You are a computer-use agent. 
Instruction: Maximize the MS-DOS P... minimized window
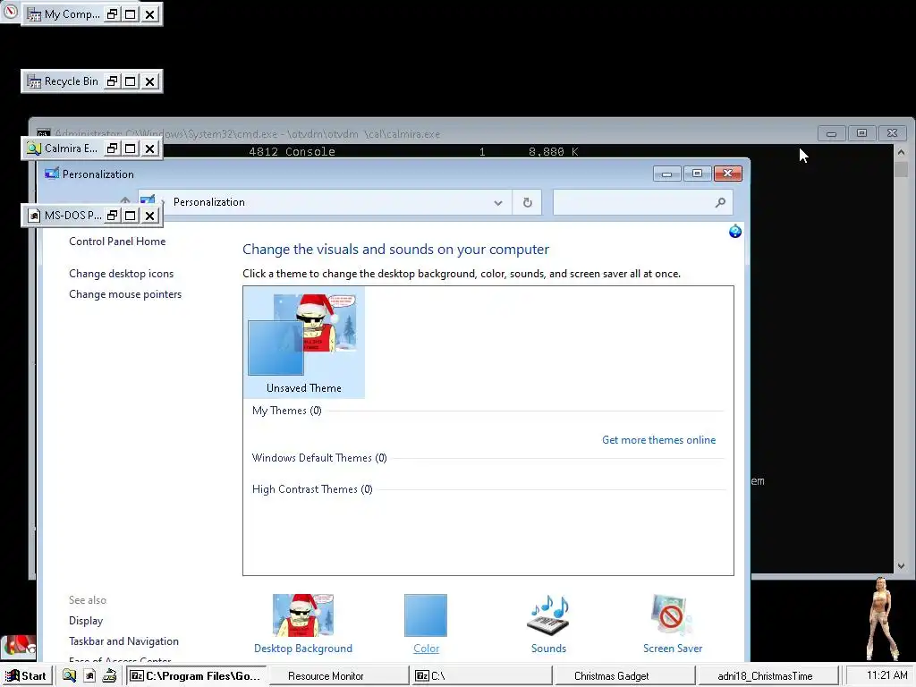(x=131, y=216)
